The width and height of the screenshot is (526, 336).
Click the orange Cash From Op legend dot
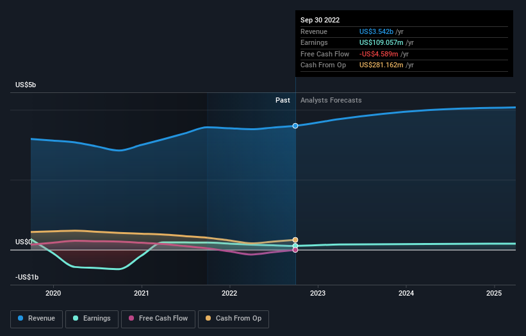click(x=208, y=318)
